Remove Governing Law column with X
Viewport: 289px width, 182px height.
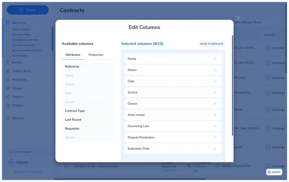point(215,126)
